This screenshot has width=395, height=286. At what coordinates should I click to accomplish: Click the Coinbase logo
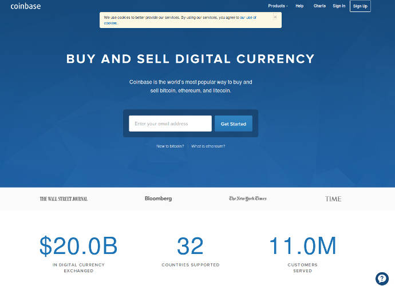pos(25,6)
